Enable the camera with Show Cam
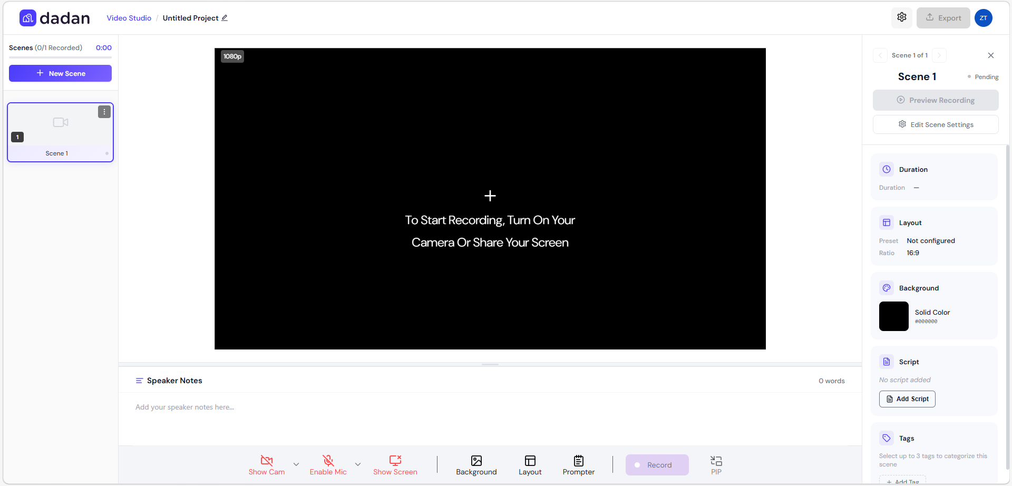The image size is (1012, 486). pos(267,464)
